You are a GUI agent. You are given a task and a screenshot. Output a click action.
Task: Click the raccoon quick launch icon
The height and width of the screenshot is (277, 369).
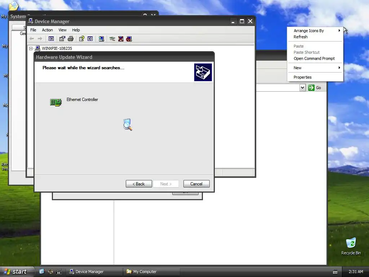50,272
